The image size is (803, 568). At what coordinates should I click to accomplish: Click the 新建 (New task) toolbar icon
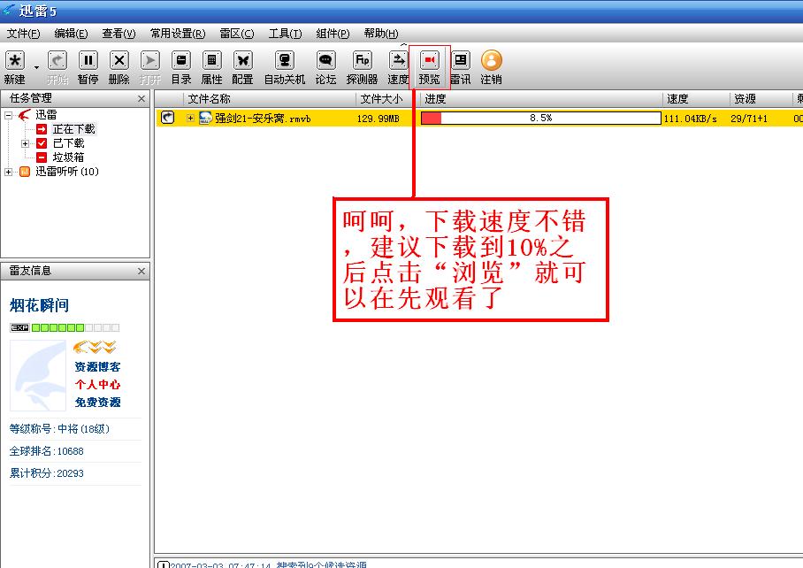[x=15, y=60]
